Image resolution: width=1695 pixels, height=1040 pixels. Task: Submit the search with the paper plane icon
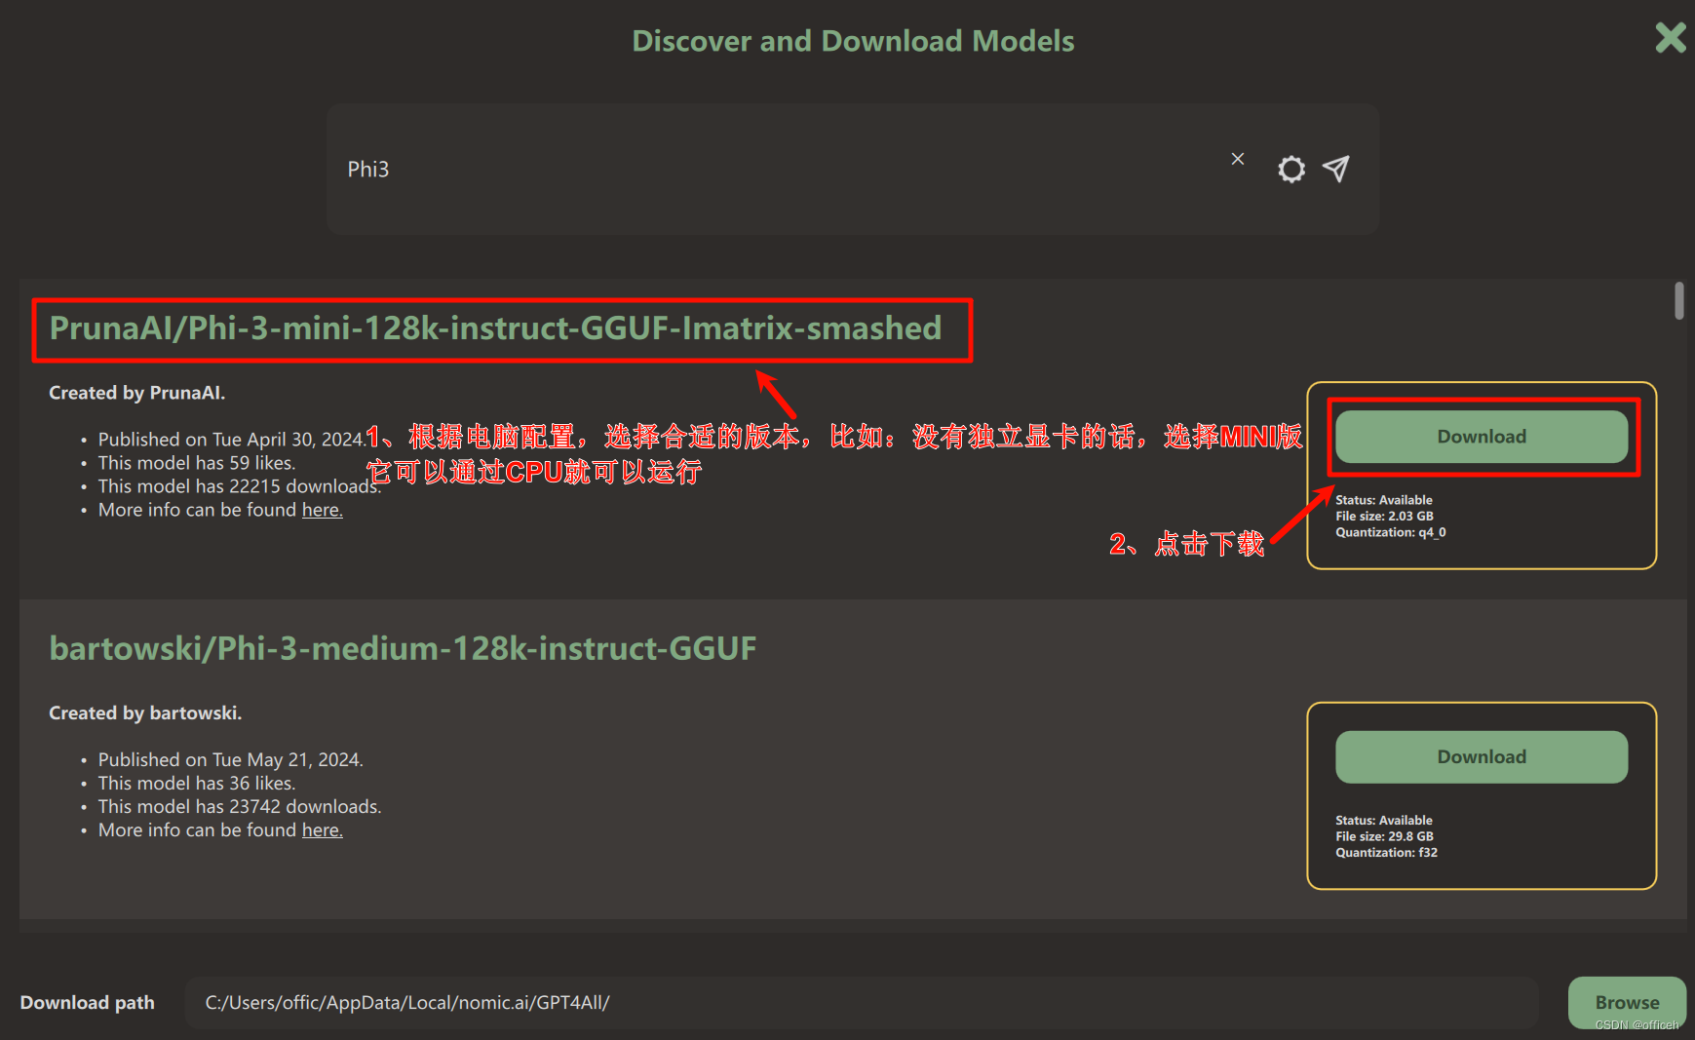tap(1335, 169)
